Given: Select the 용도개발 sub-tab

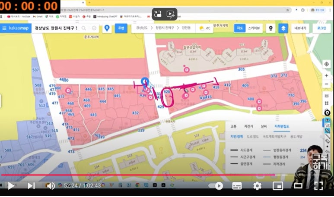Looking at the screenshot, I should [296, 136].
